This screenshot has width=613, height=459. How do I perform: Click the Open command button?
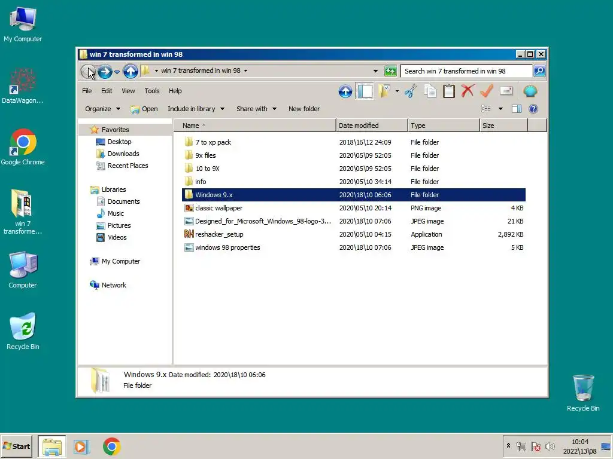tap(144, 109)
